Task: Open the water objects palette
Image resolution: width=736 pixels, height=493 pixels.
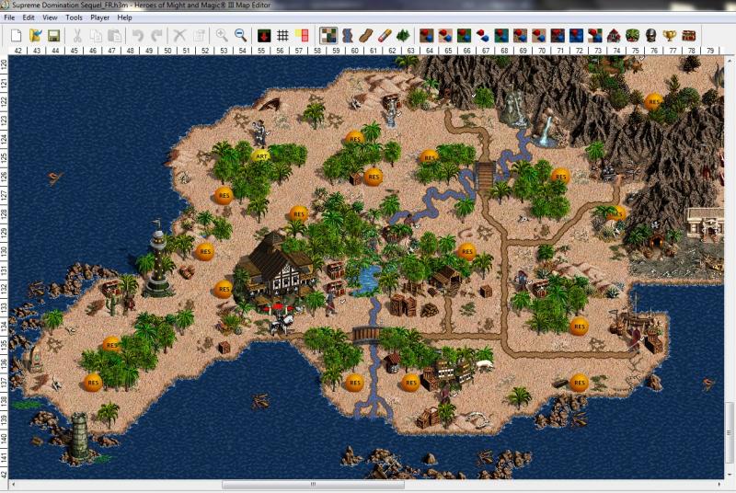Action: pyautogui.click(x=577, y=36)
